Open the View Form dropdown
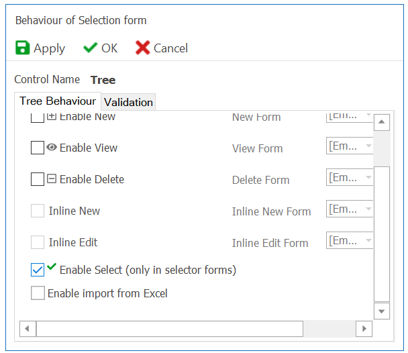The width and height of the screenshot is (408, 353). pyautogui.click(x=368, y=146)
